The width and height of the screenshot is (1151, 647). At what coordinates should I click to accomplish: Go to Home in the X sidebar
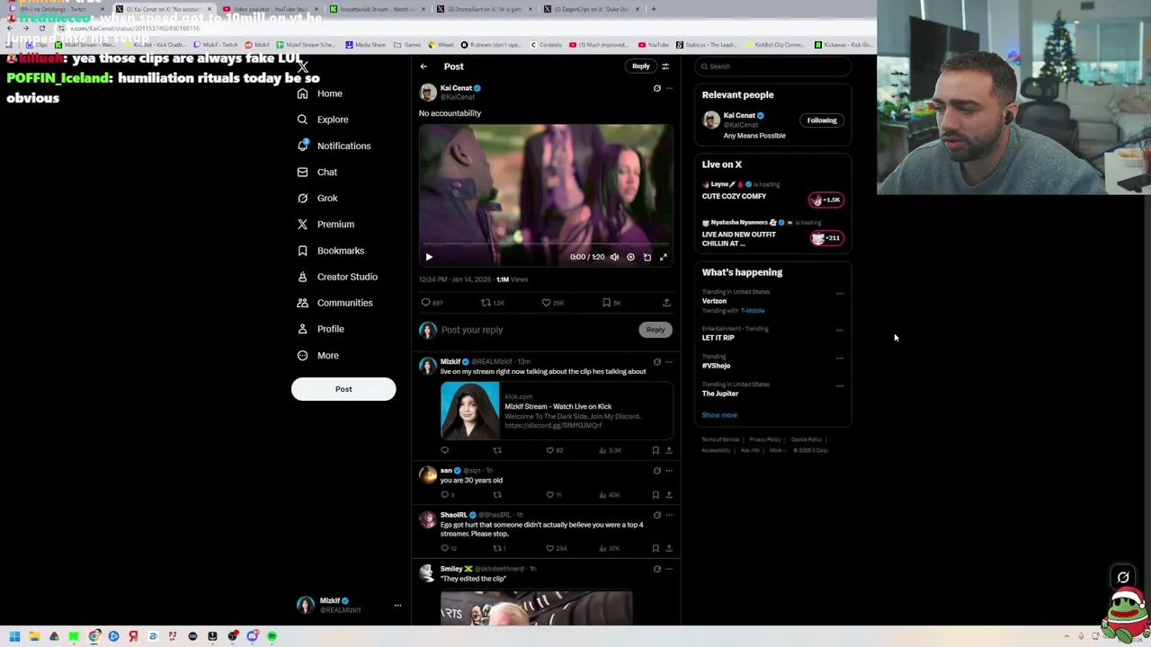319,93
